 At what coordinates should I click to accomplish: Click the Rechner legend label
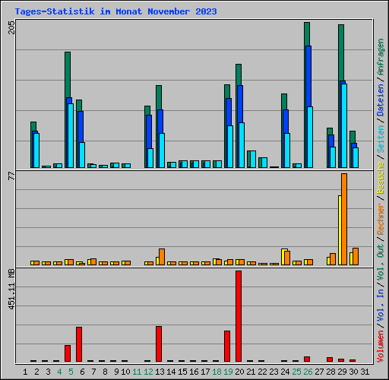tap(380, 219)
